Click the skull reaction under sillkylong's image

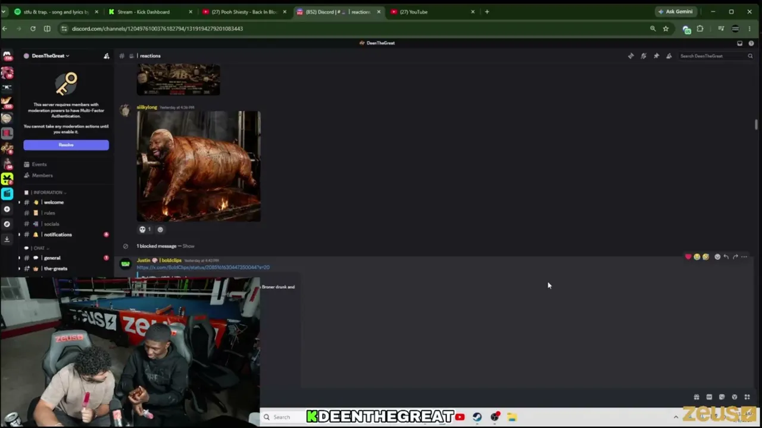(x=145, y=229)
